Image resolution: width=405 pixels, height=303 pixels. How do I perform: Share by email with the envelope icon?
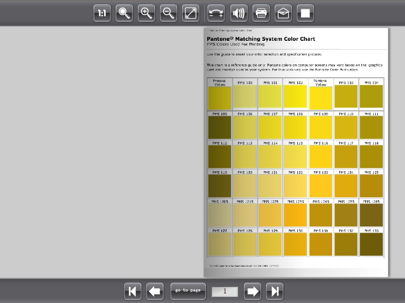pos(283,13)
